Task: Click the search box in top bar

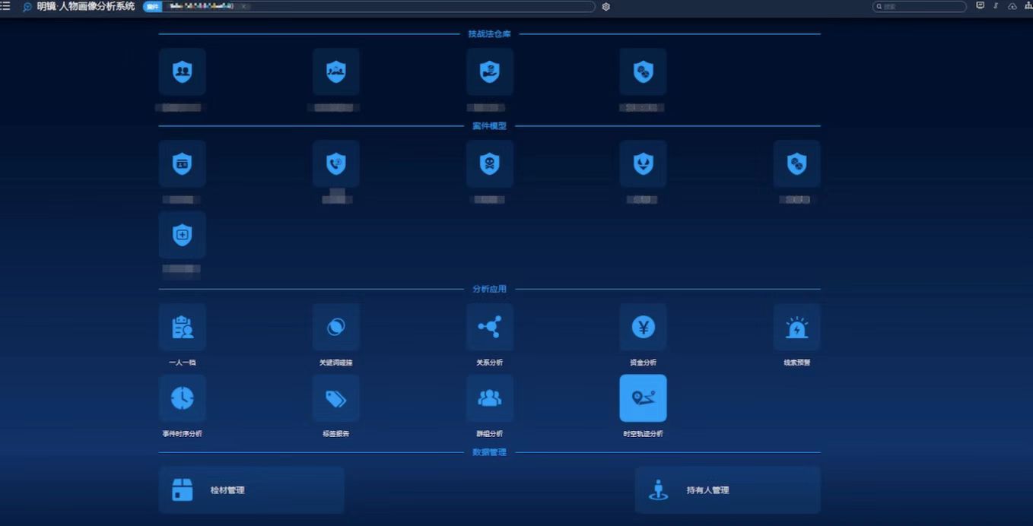Action: pyautogui.click(x=922, y=6)
